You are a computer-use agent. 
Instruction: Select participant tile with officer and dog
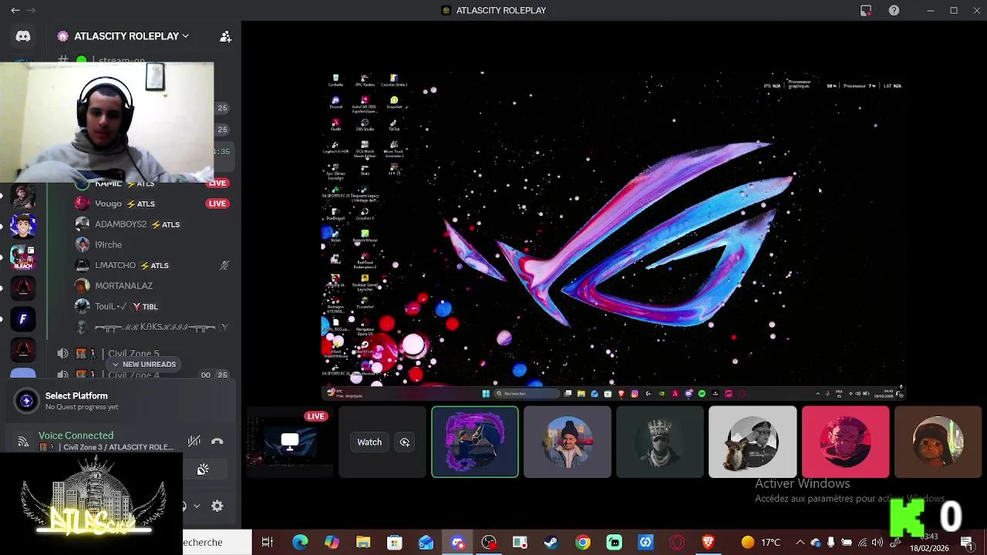pyautogui.click(x=753, y=442)
